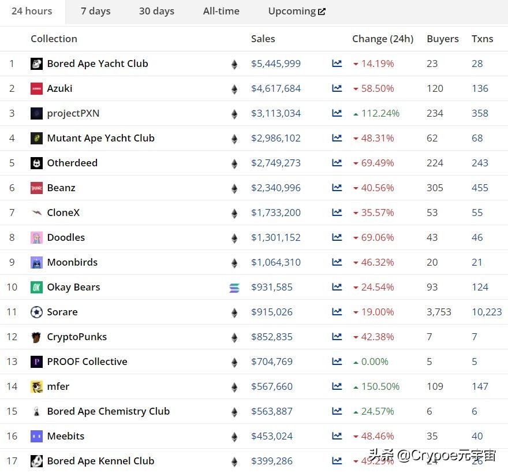The image size is (508, 473).
Task: Click the Doodles pink avatar thumbnail
Action: 36,237
